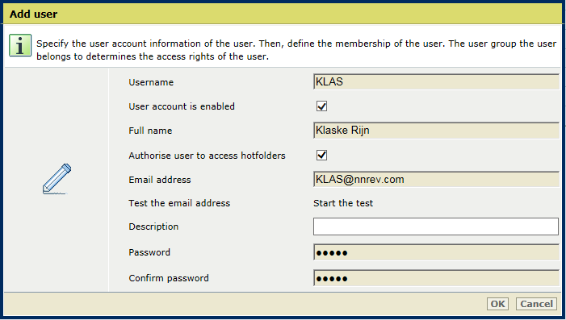566x320 pixels.
Task: Click the green information icon
Action: pyautogui.click(x=20, y=46)
